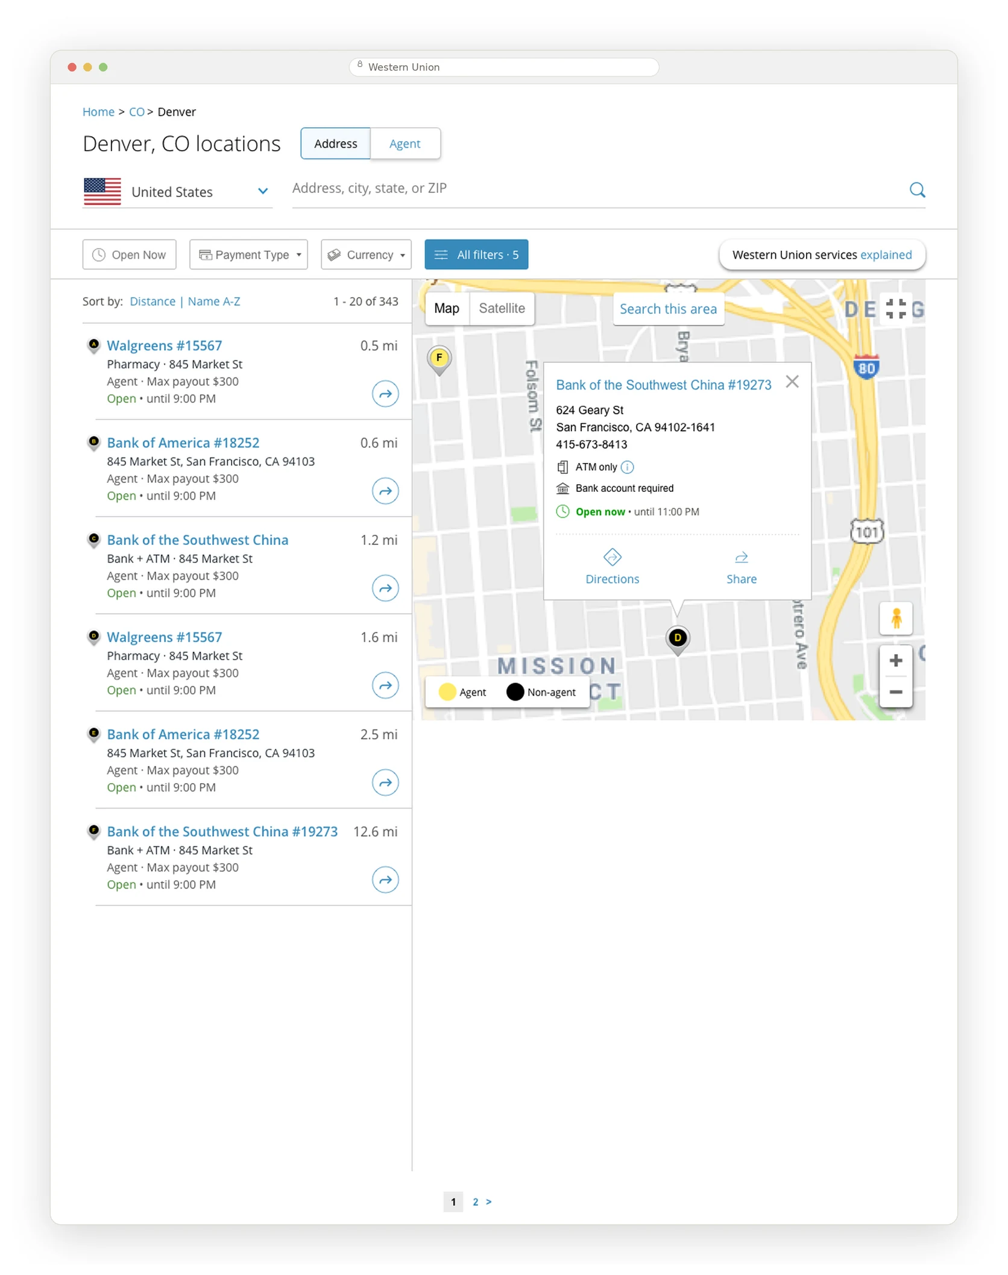Toggle the Open Now filter
The height and width of the screenshot is (1275, 1008).
coord(129,254)
